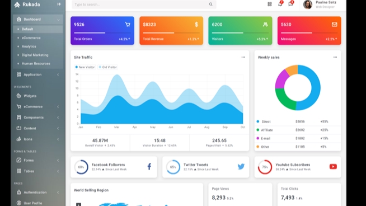Click the dollar icon on Total Revenue card
This screenshot has height=206, width=366.
pyautogui.click(x=196, y=24)
